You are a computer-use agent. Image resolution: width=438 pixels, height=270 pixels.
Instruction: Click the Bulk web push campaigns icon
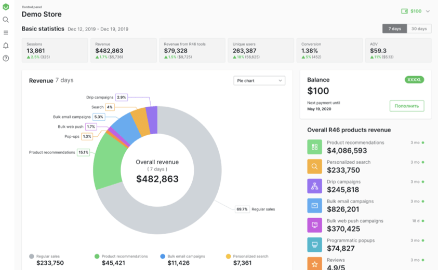(x=314, y=225)
